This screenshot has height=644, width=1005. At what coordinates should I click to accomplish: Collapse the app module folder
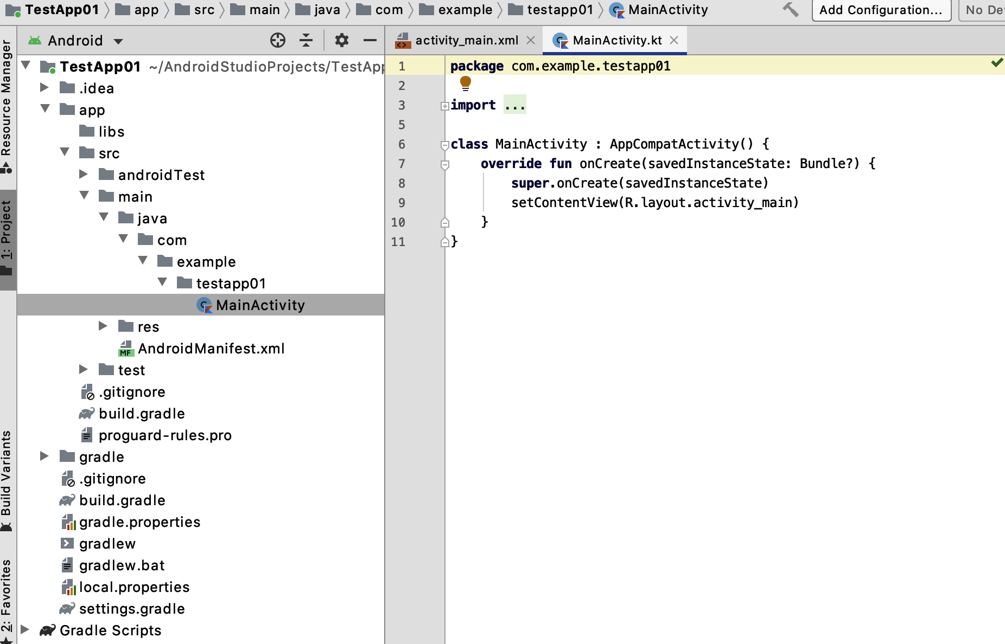coord(45,108)
